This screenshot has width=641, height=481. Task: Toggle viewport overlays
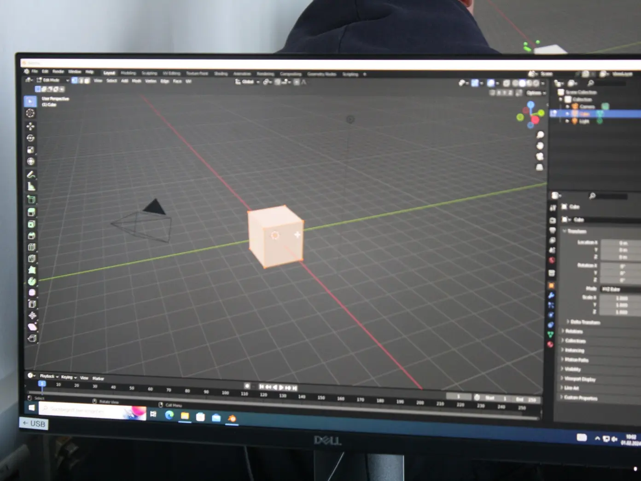click(491, 83)
